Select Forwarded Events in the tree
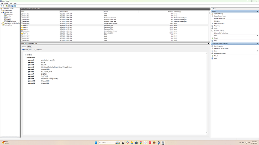259x145 pixels. point(11,21)
